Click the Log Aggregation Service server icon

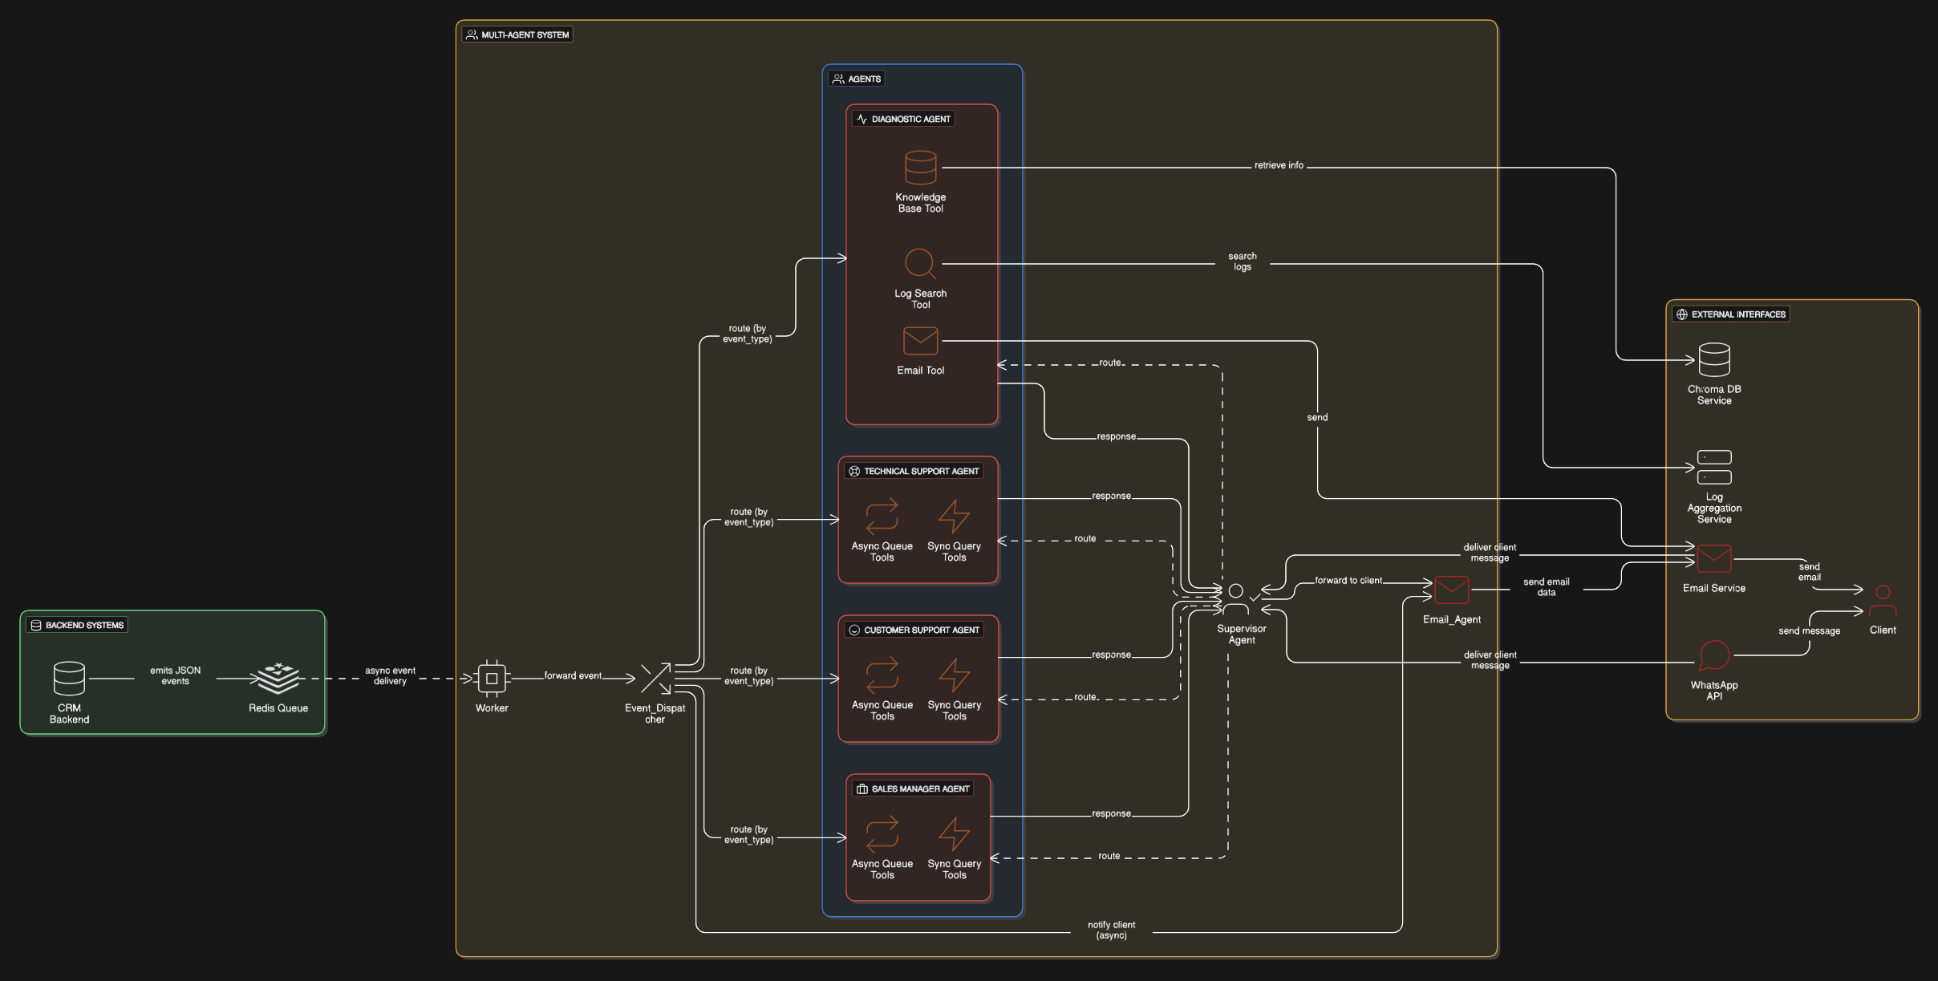coord(1714,468)
